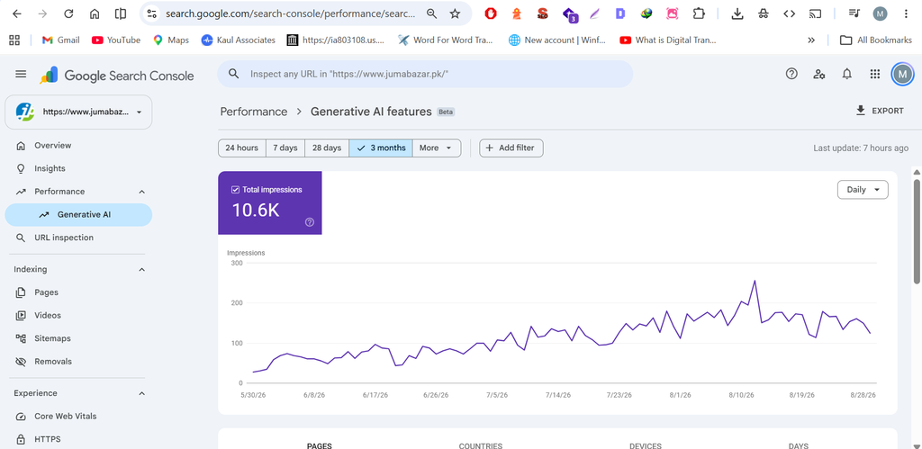Open the notifications bell
Viewport: 922px width, 449px height.
(x=846, y=74)
